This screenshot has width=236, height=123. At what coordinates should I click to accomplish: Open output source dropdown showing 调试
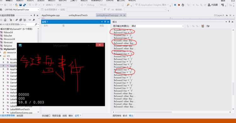coord(157,26)
